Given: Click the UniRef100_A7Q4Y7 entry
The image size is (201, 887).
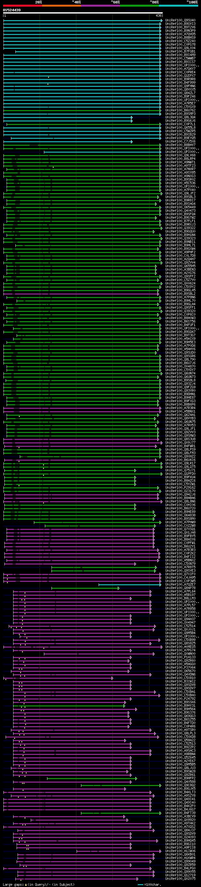Looking at the screenshot, I should pyautogui.click(x=180, y=69).
